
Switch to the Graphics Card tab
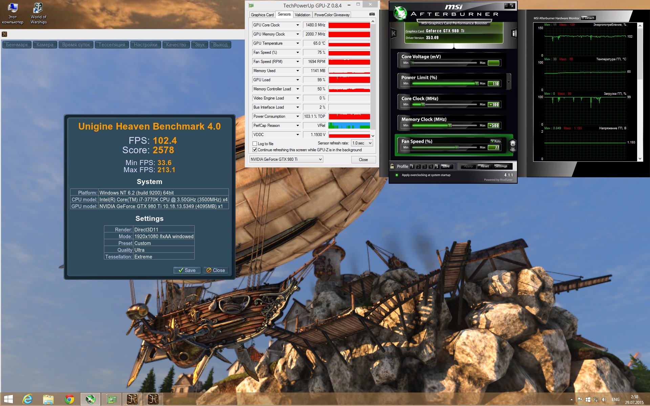(x=262, y=15)
